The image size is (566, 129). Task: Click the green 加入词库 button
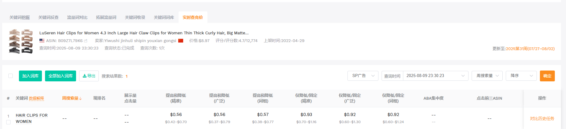[30, 76]
